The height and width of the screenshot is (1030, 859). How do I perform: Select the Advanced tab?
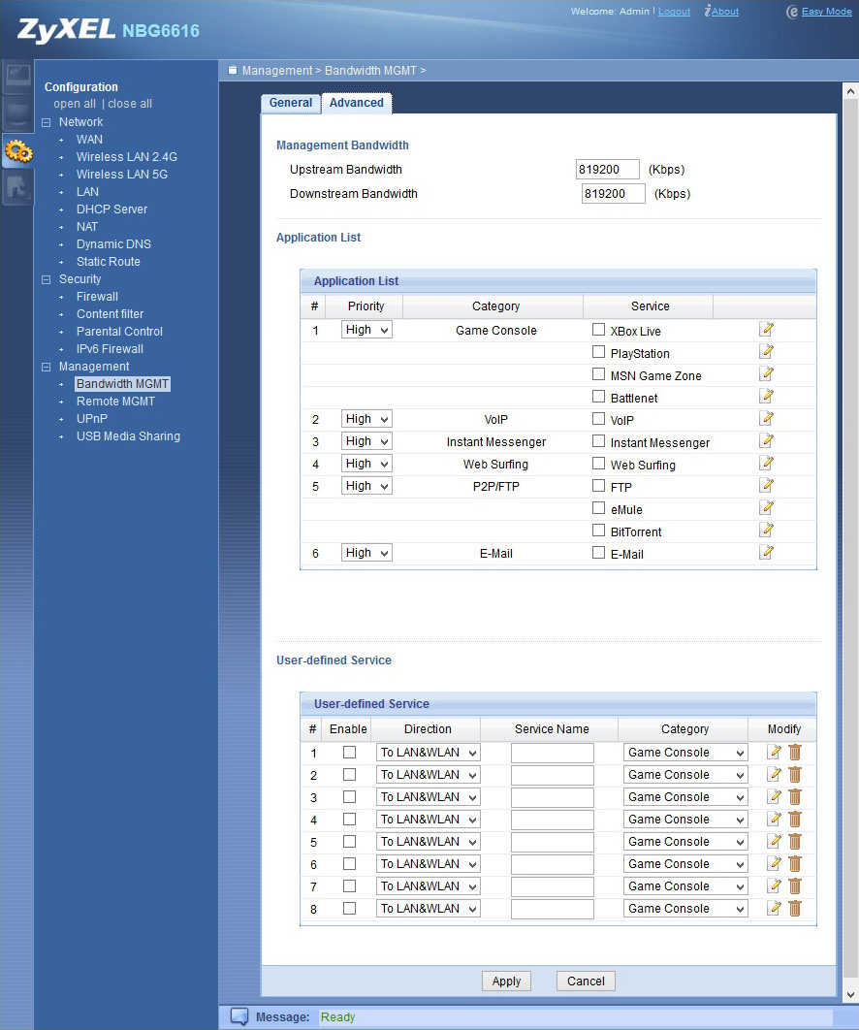[x=357, y=103]
